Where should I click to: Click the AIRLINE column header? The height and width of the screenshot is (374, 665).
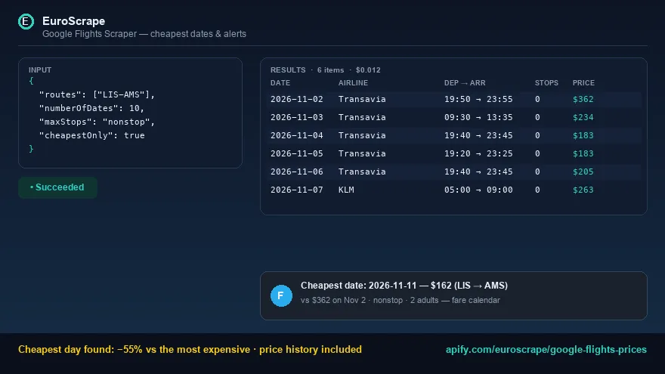354,83
